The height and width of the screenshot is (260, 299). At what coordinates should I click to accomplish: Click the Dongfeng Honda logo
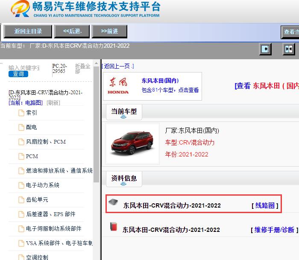click(x=118, y=86)
